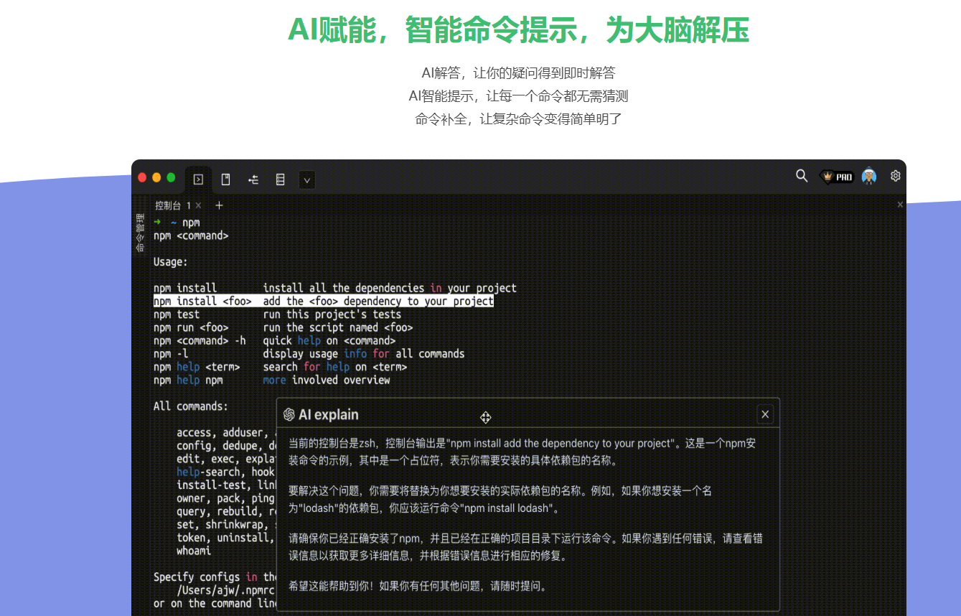The width and height of the screenshot is (961, 616).
Task: Open the settings gear icon
Action: (896, 175)
